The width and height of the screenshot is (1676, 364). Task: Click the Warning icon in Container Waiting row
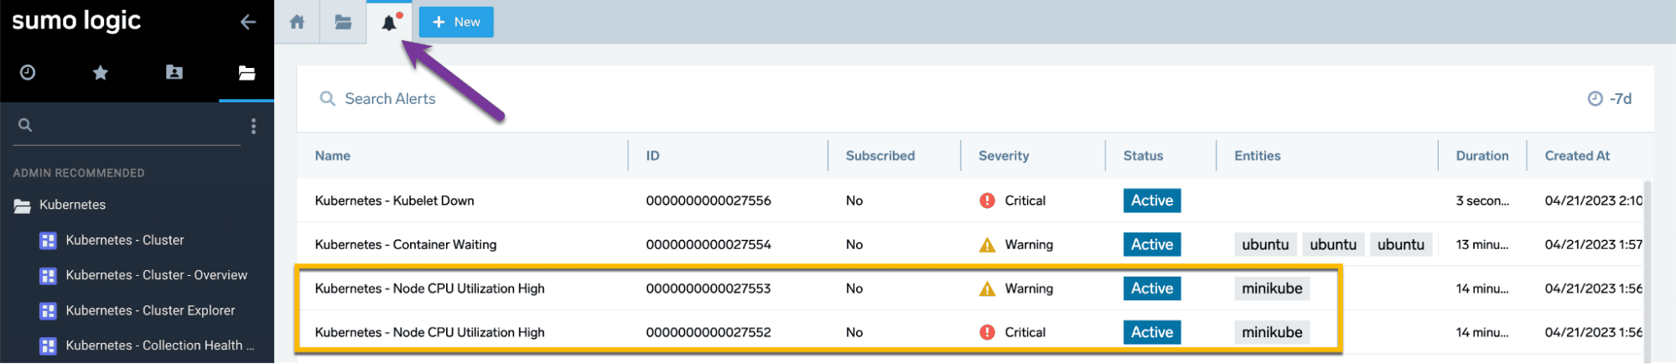[988, 245]
